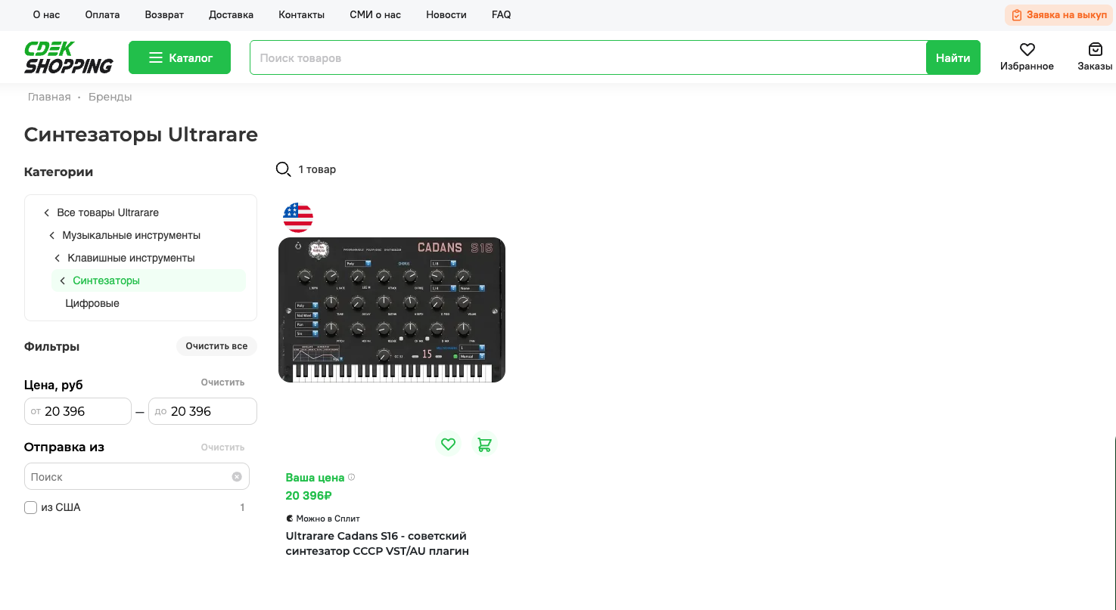Add the Cadans S16 to cart icon
1116x610 pixels.
coord(483,444)
